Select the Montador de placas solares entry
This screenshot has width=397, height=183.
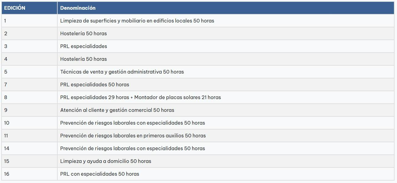[177, 98]
